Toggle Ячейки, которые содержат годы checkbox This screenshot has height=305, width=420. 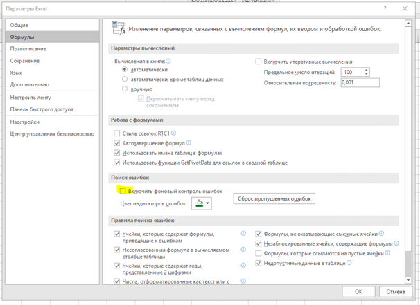pos(117,266)
